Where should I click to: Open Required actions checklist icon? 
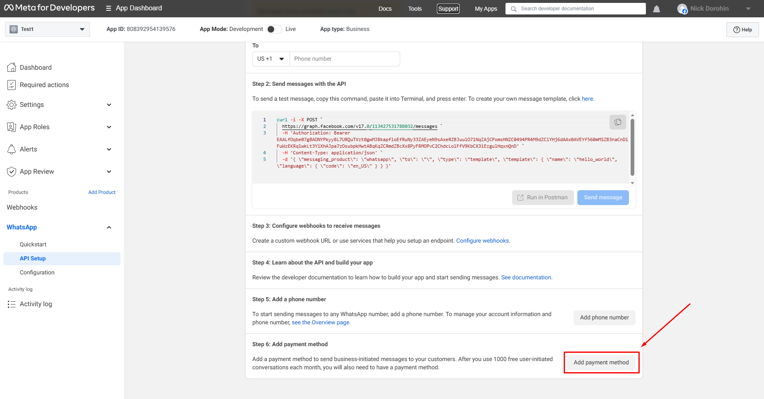pos(12,85)
